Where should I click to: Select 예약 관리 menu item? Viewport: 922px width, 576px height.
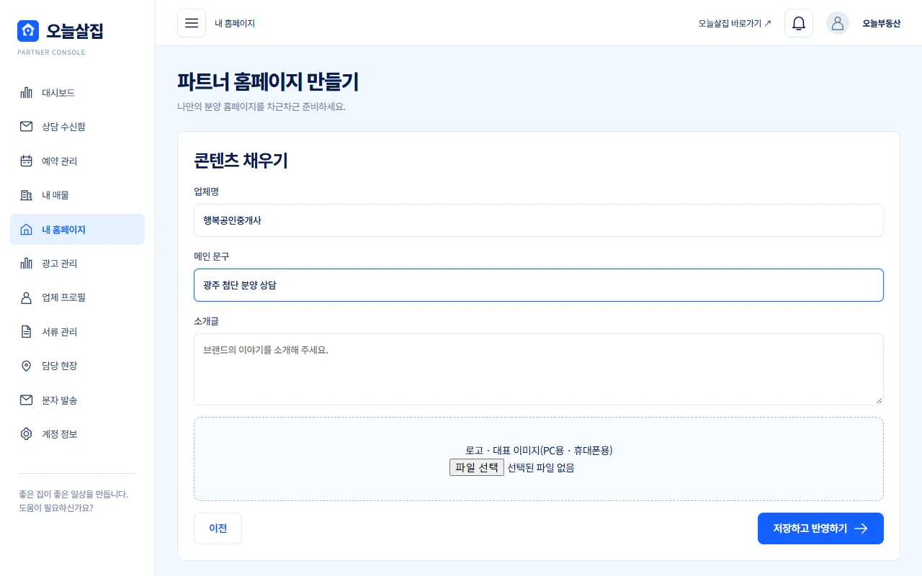point(77,161)
